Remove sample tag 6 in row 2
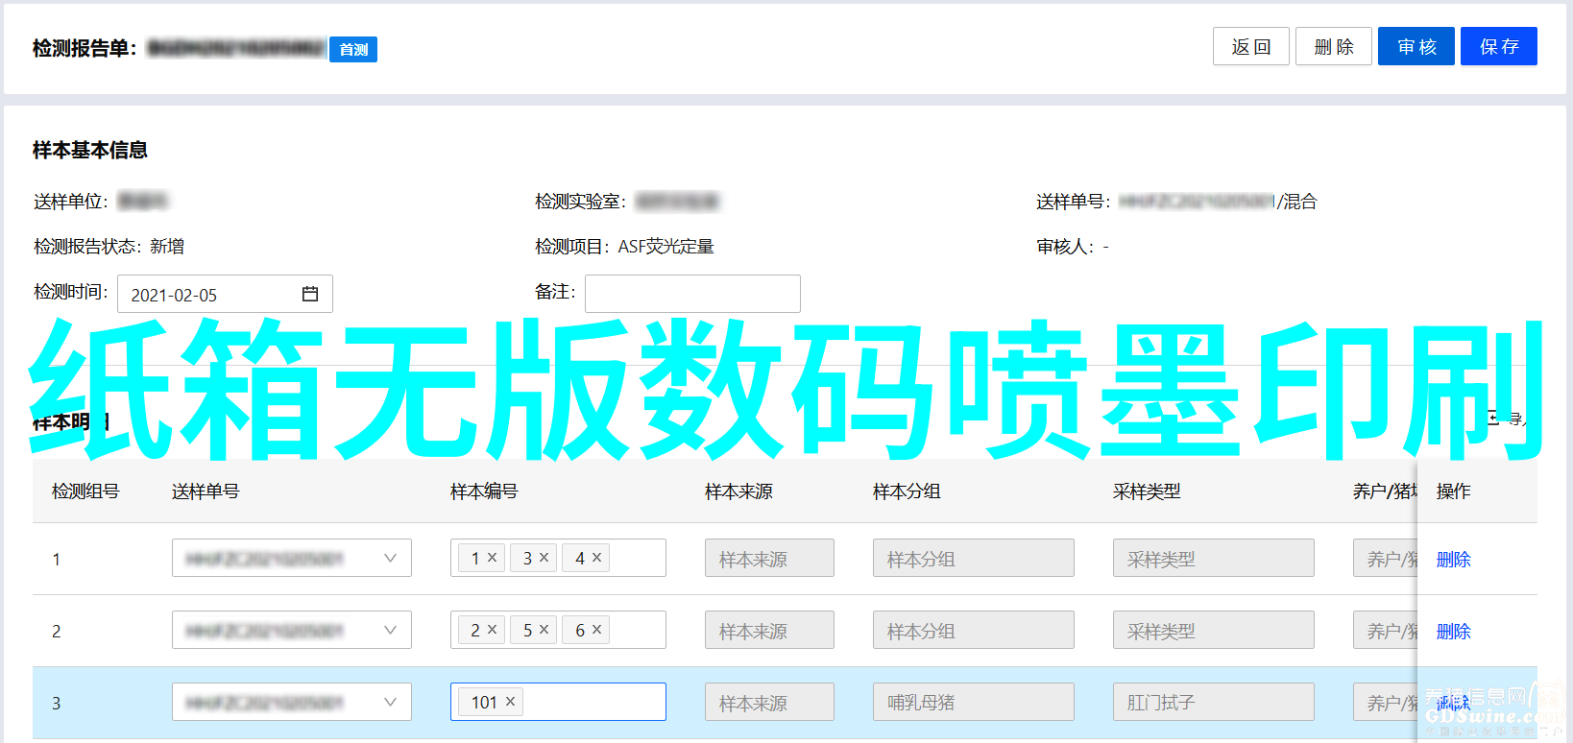 [596, 630]
